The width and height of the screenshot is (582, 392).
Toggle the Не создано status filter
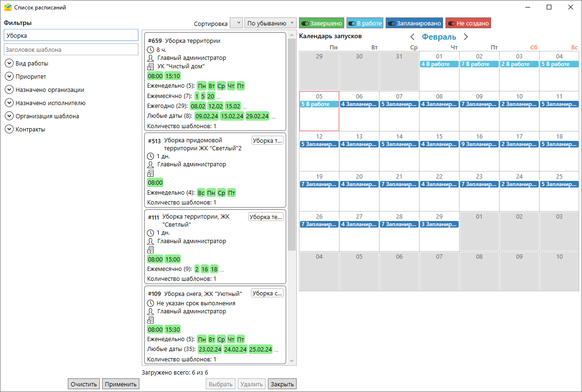[x=468, y=23]
